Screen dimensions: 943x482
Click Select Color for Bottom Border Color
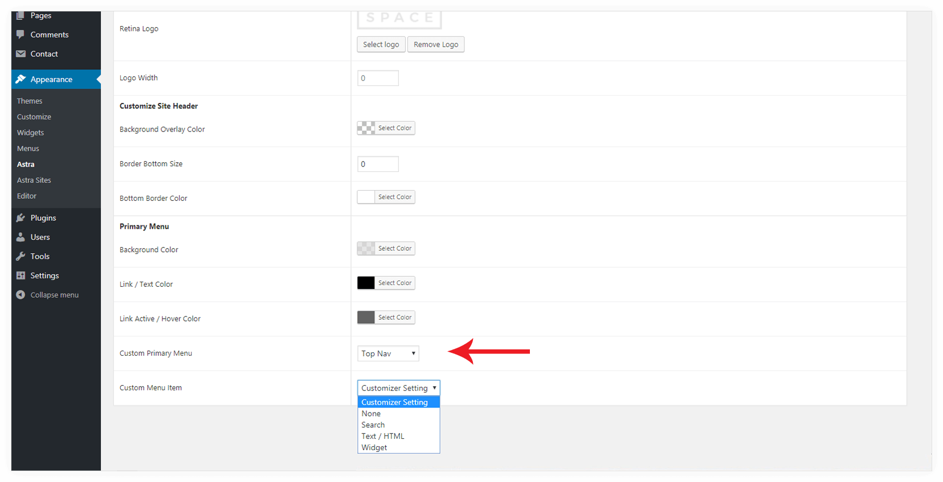(395, 197)
